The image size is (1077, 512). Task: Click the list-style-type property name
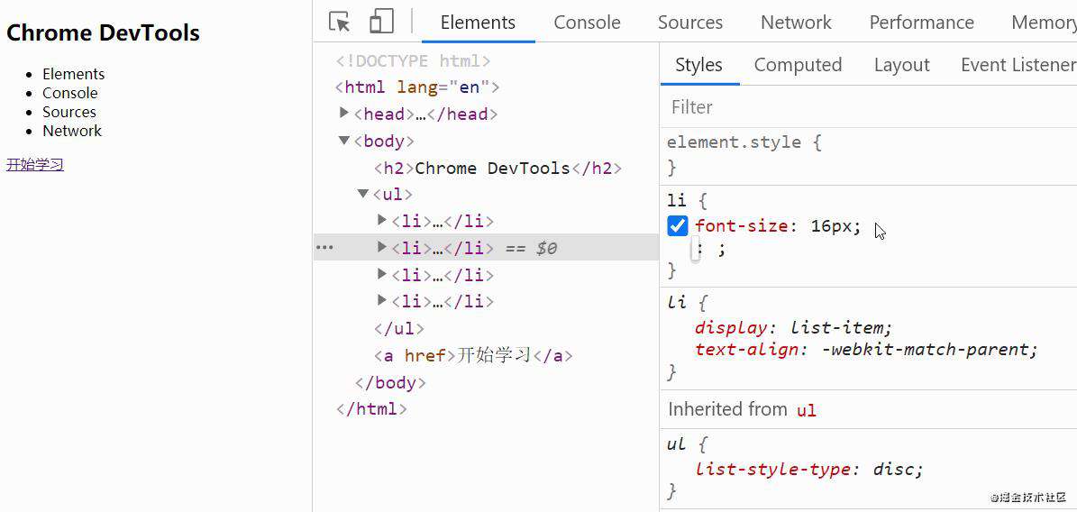[x=775, y=470]
